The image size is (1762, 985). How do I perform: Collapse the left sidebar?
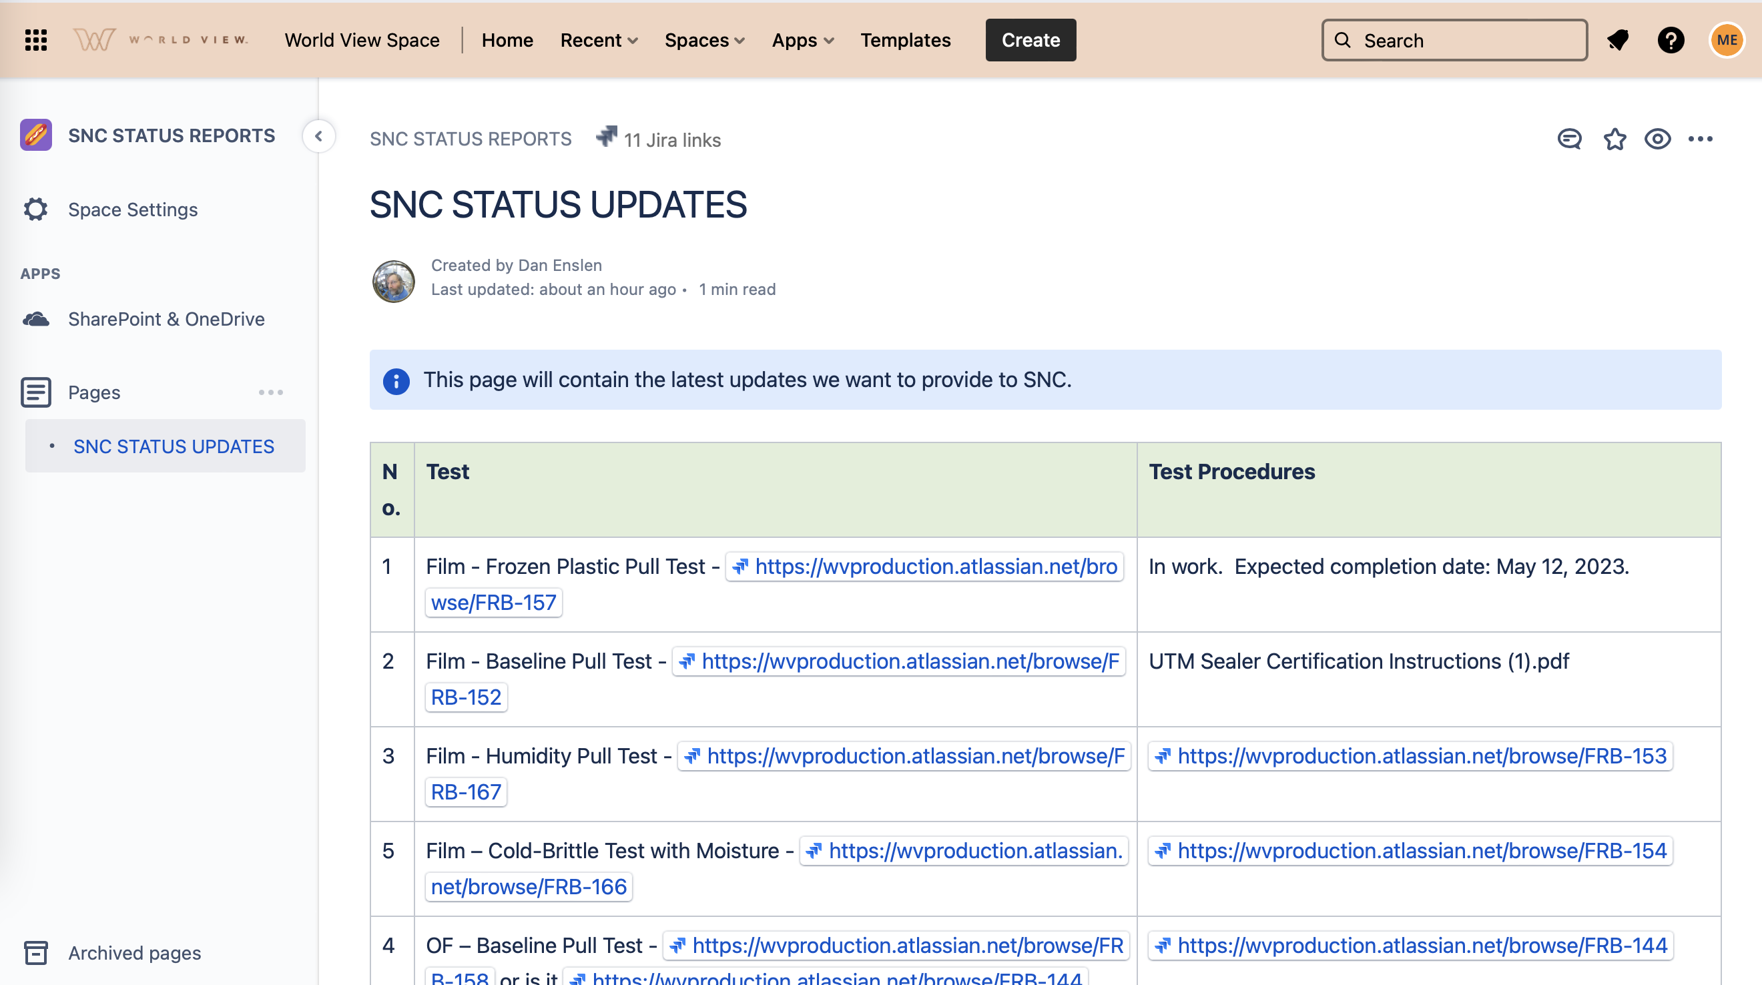coord(319,136)
